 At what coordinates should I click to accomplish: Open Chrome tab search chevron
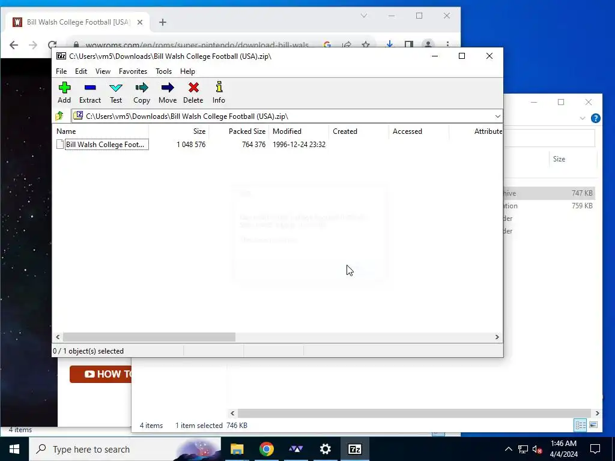(364, 16)
